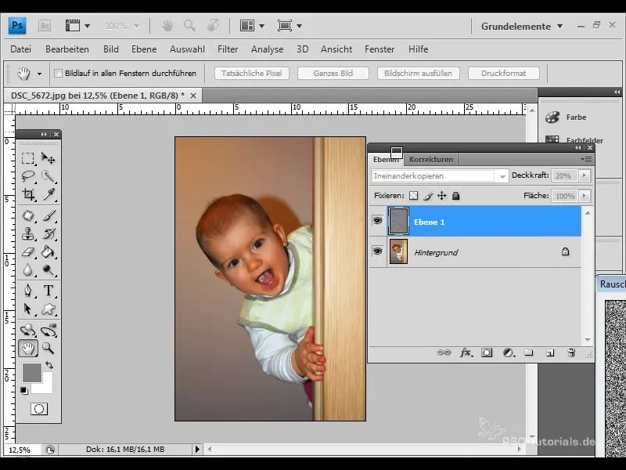Select the 3D Rotate tool

(x=28, y=330)
